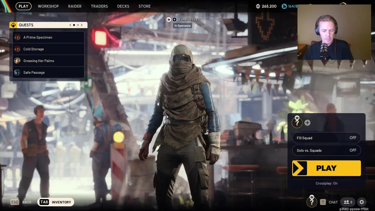
Task: Select the Cindurelly player name
Action: click(x=188, y=19)
